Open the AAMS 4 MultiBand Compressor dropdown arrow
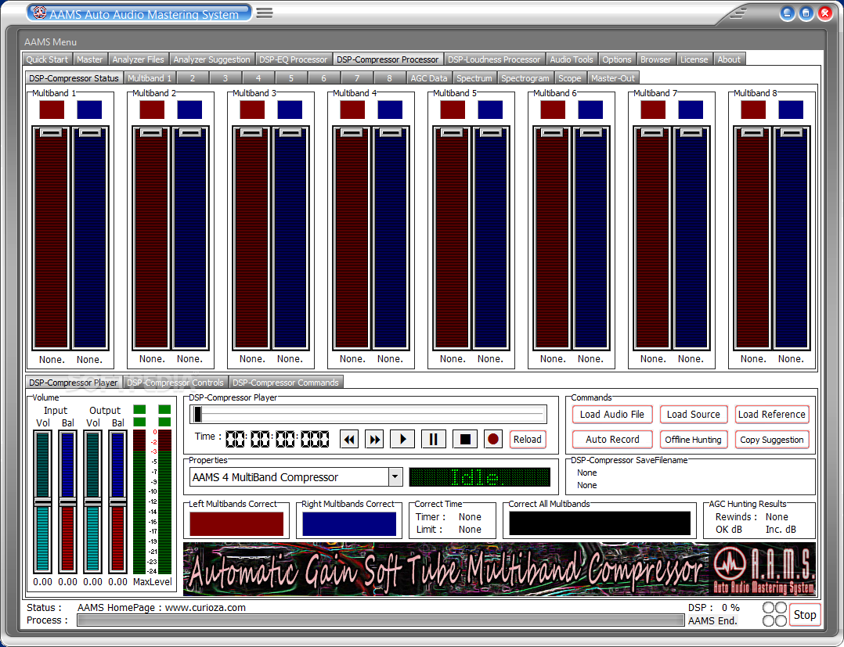Screen dimensions: 844x647 point(395,477)
